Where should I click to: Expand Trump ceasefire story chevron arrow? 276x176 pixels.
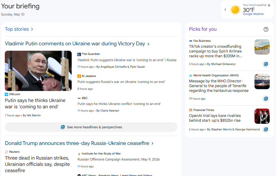pyautogui.click(x=152, y=143)
